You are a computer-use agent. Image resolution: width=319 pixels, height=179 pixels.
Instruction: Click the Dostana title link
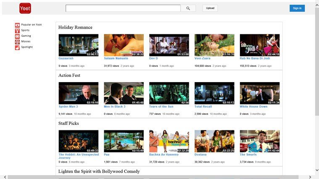[200, 154]
